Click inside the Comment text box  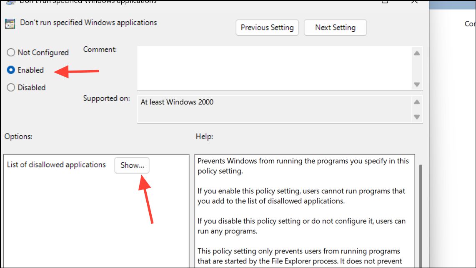click(x=275, y=67)
